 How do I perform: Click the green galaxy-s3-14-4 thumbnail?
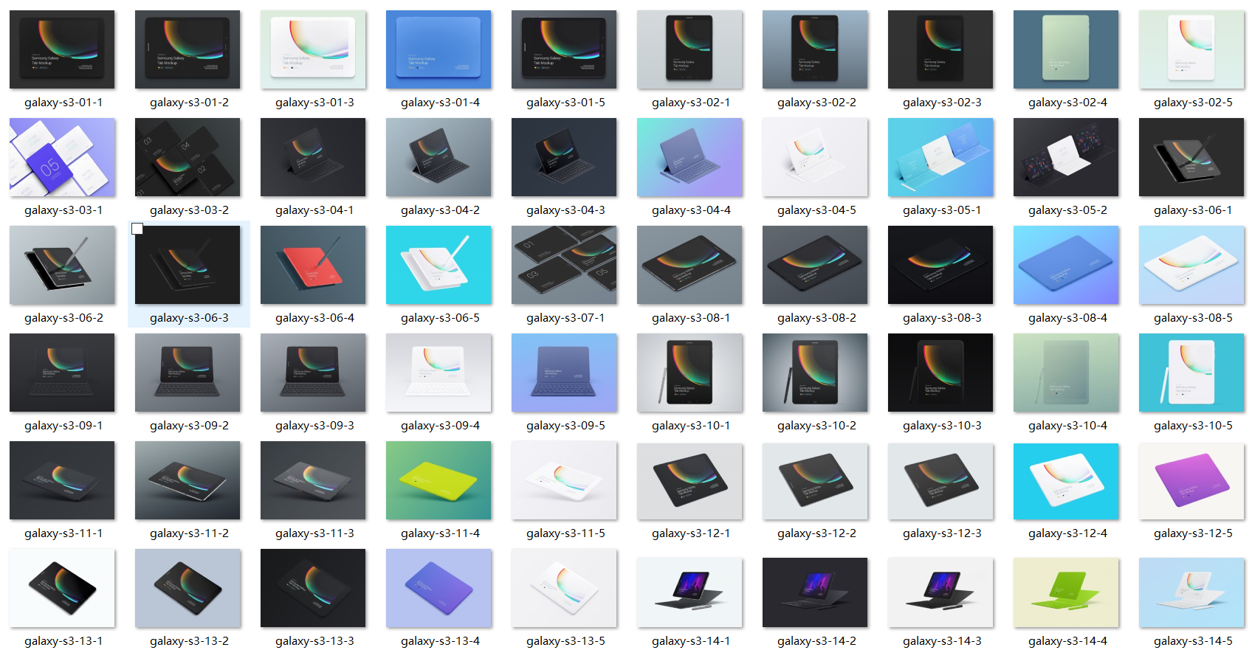point(1066,592)
